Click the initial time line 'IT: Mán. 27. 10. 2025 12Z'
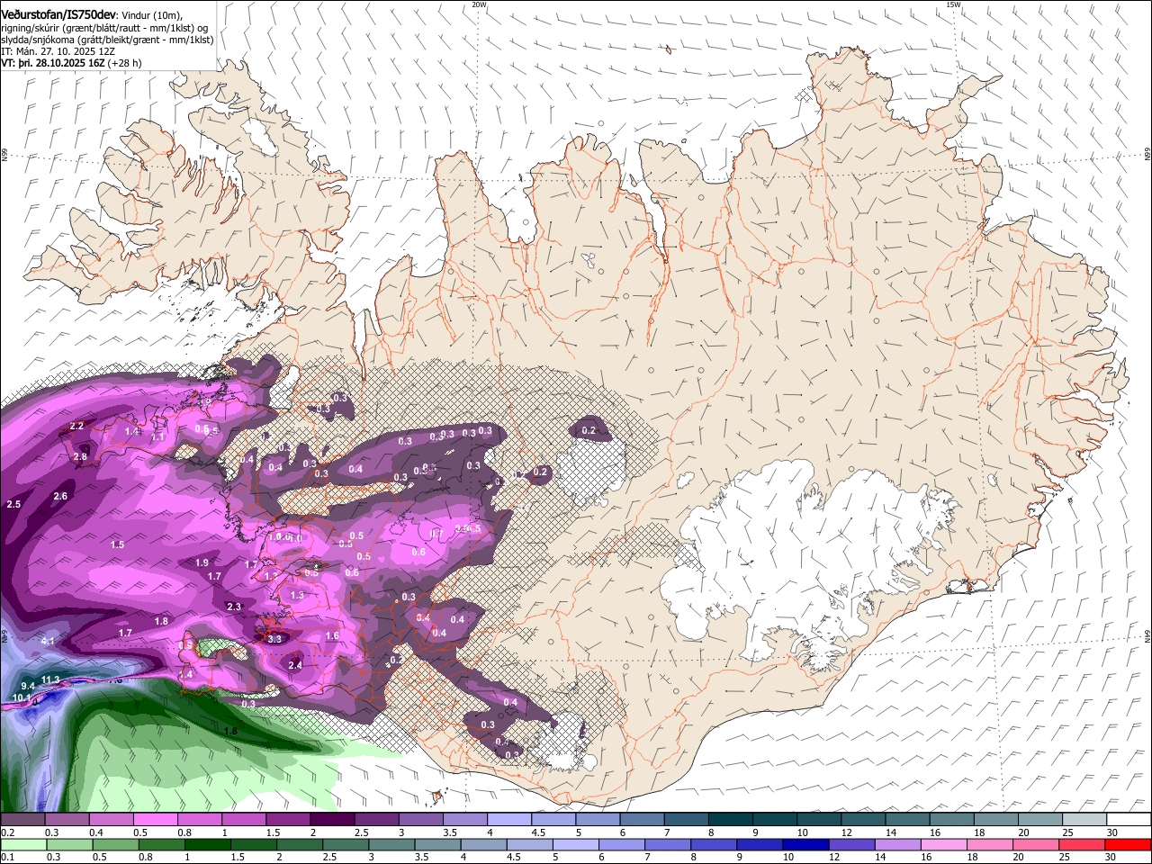Screen dimensions: 1152x864 (x=59, y=51)
